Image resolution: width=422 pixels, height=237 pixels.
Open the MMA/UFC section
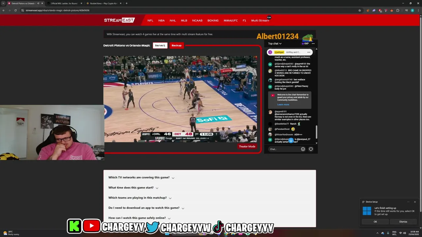pyautogui.click(x=230, y=20)
